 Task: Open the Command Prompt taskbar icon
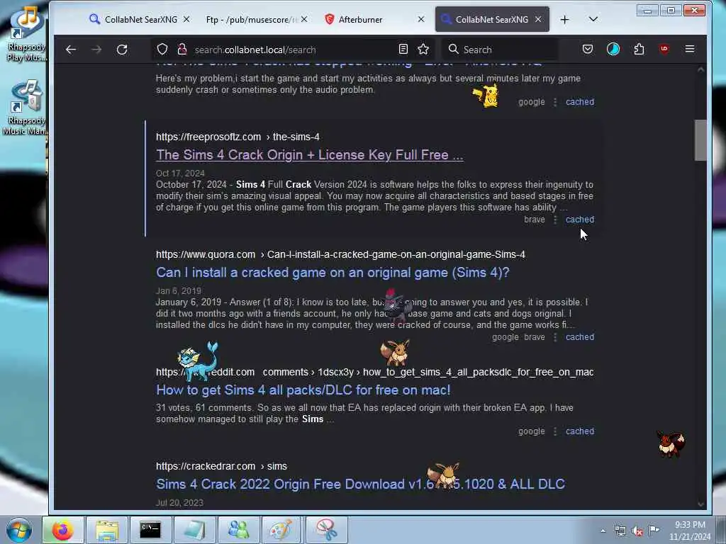(150, 530)
